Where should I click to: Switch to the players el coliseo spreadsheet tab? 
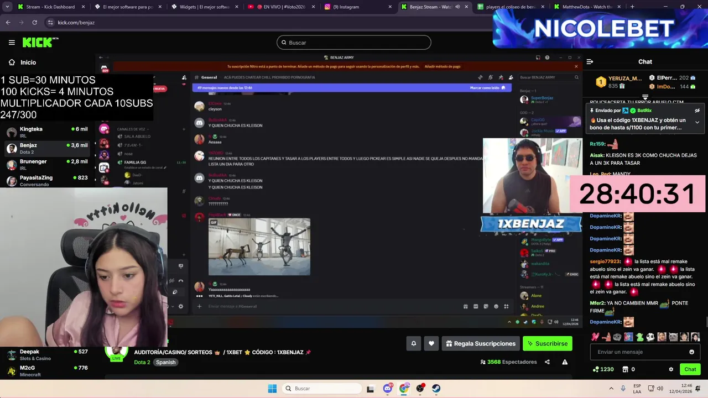[x=510, y=7]
